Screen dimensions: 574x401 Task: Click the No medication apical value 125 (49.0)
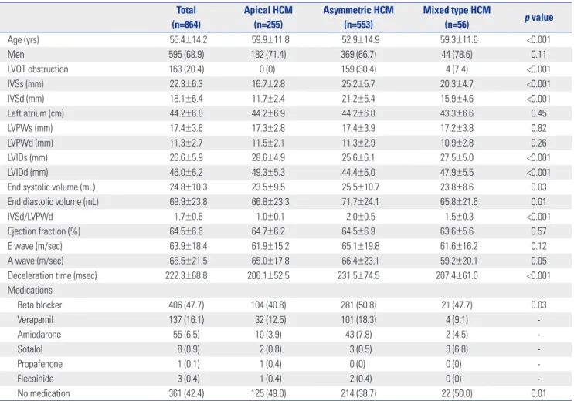[x=268, y=393]
